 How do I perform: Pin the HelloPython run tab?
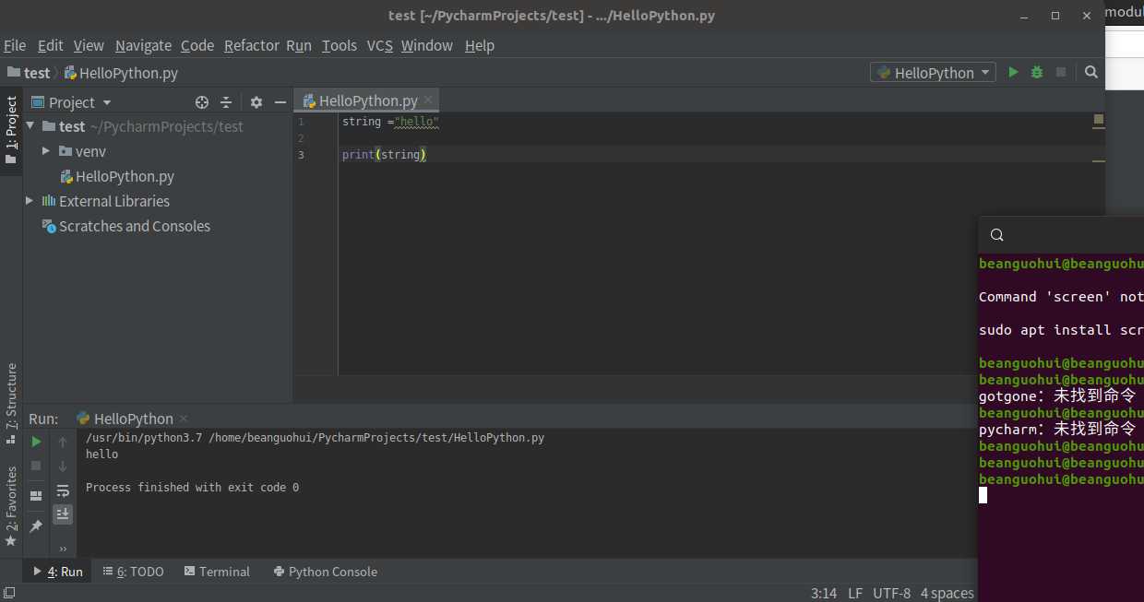[x=36, y=526]
